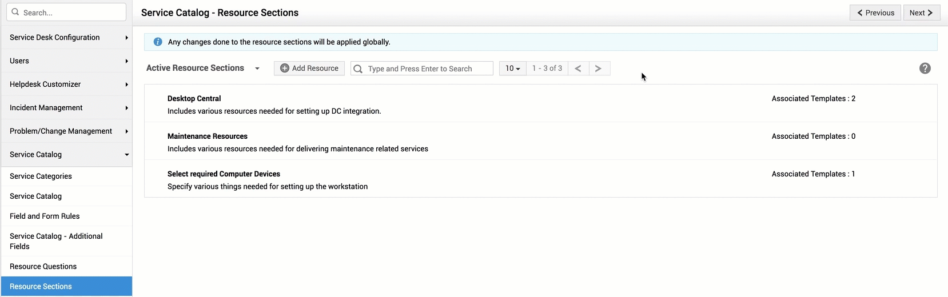Go to the next page of resource sections

pyautogui.click(x=598, y=69)
